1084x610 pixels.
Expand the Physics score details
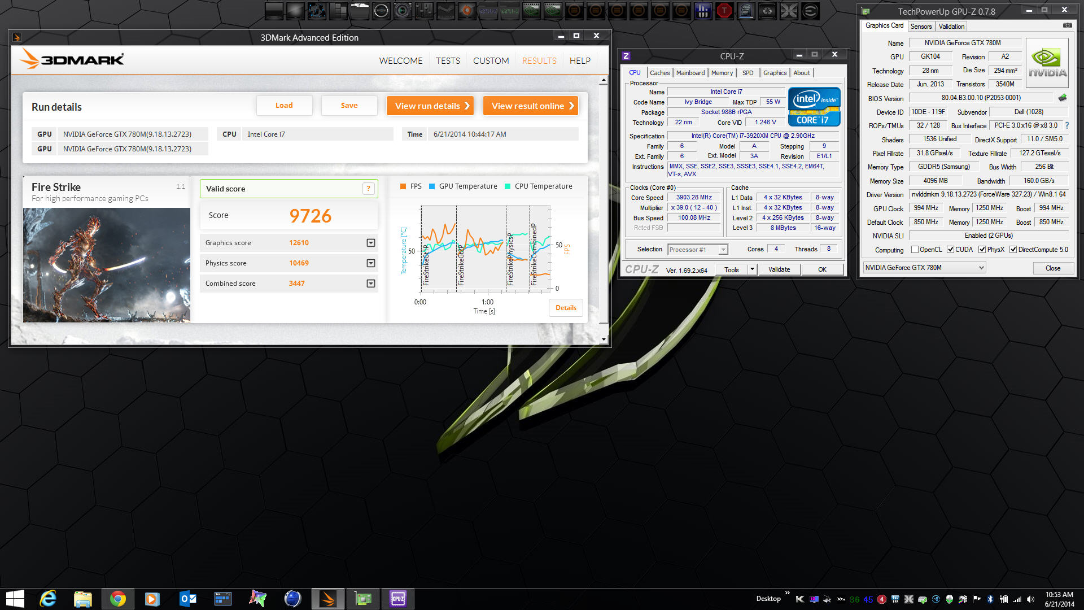point(371,263)
